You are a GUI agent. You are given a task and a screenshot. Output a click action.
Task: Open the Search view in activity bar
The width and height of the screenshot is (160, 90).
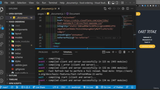pyautogui.click(x=2, y=18)
